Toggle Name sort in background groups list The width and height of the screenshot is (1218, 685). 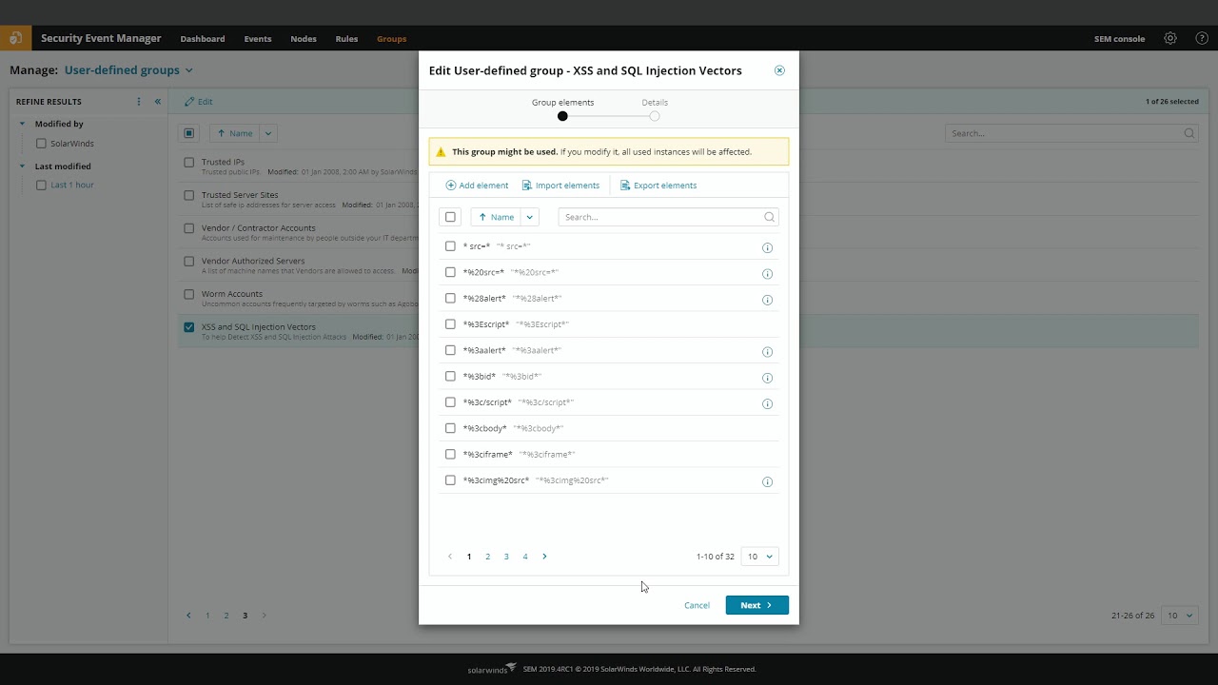[234, 133]
